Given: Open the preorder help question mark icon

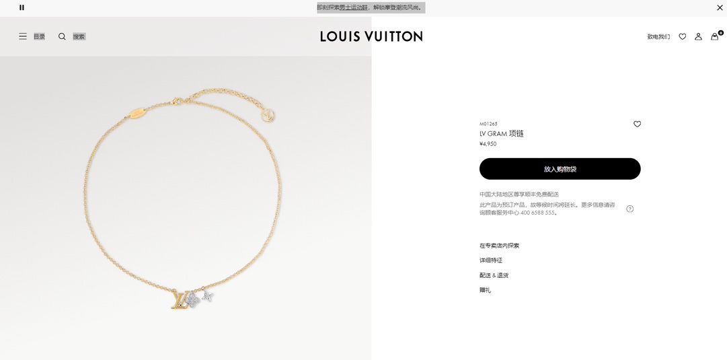Looking at the screenshot, I should [x=629, y=209].
